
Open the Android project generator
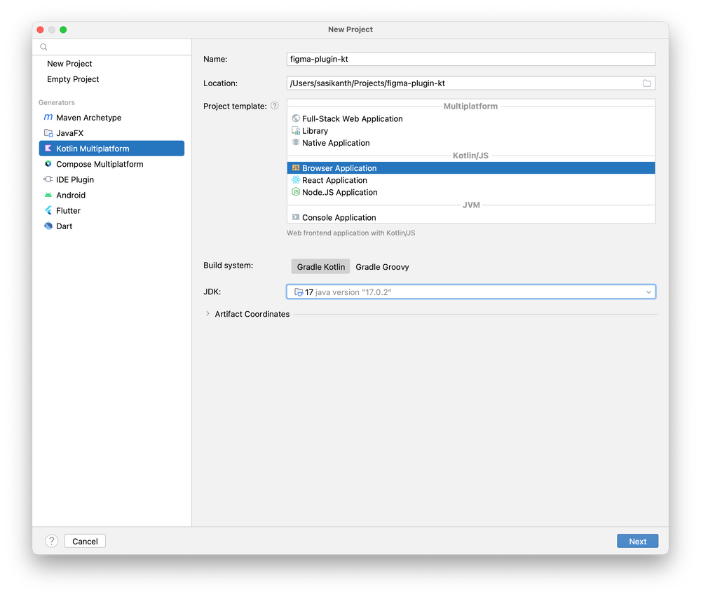click(69, 195)
